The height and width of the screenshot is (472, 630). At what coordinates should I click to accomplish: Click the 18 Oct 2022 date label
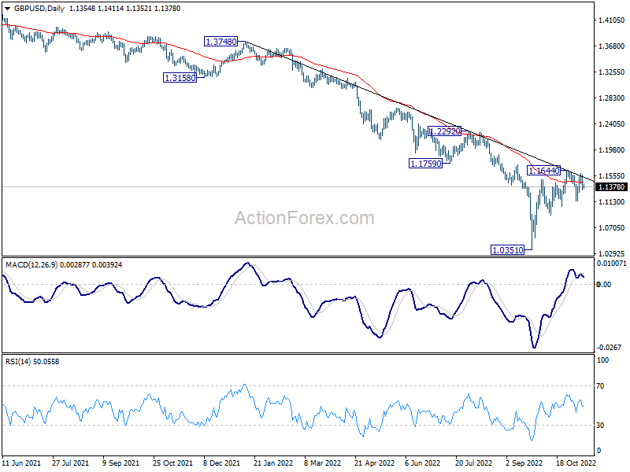click(x=575, y=464)
